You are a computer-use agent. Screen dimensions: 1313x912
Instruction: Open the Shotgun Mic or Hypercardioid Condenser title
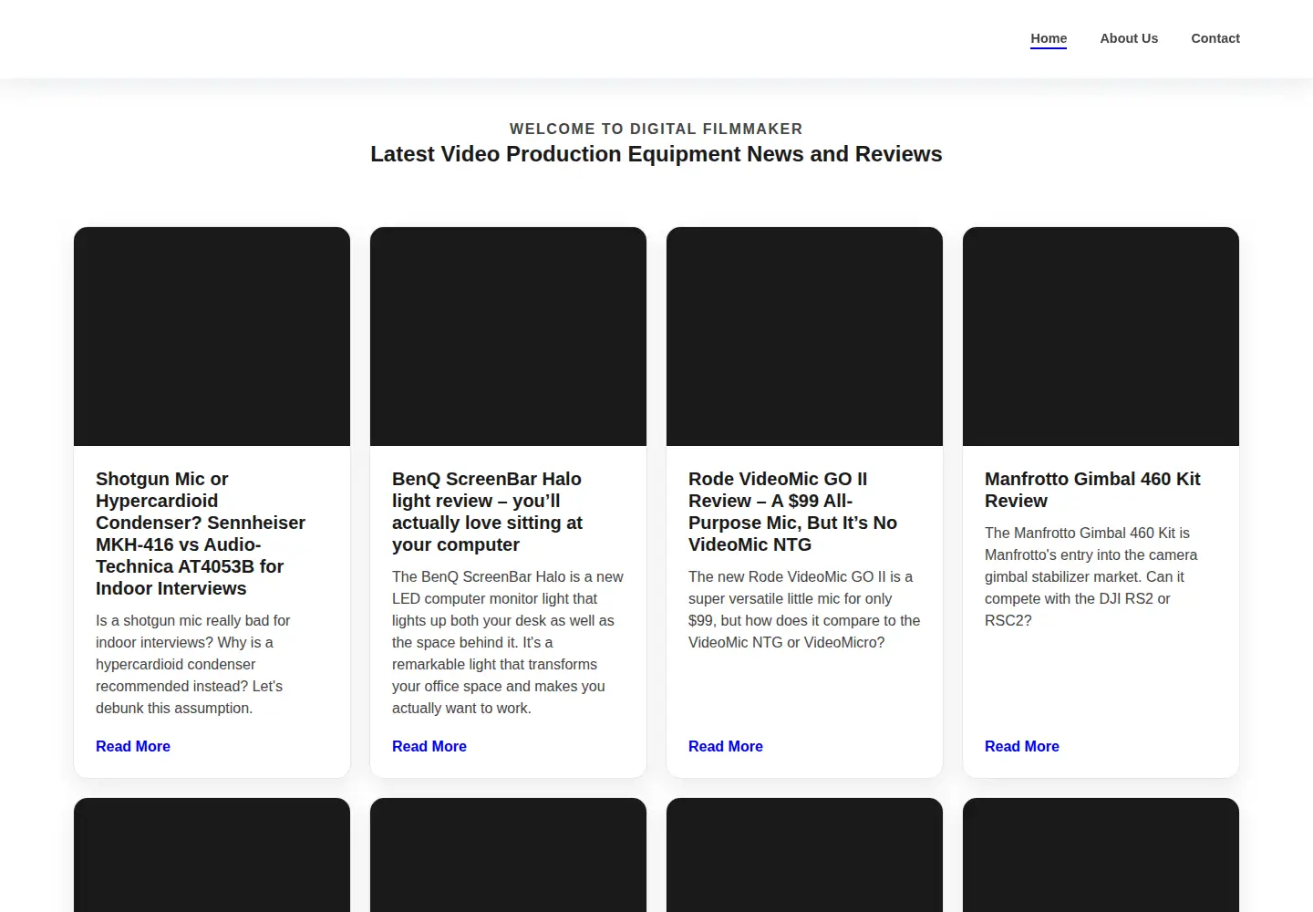coord(201,534)
